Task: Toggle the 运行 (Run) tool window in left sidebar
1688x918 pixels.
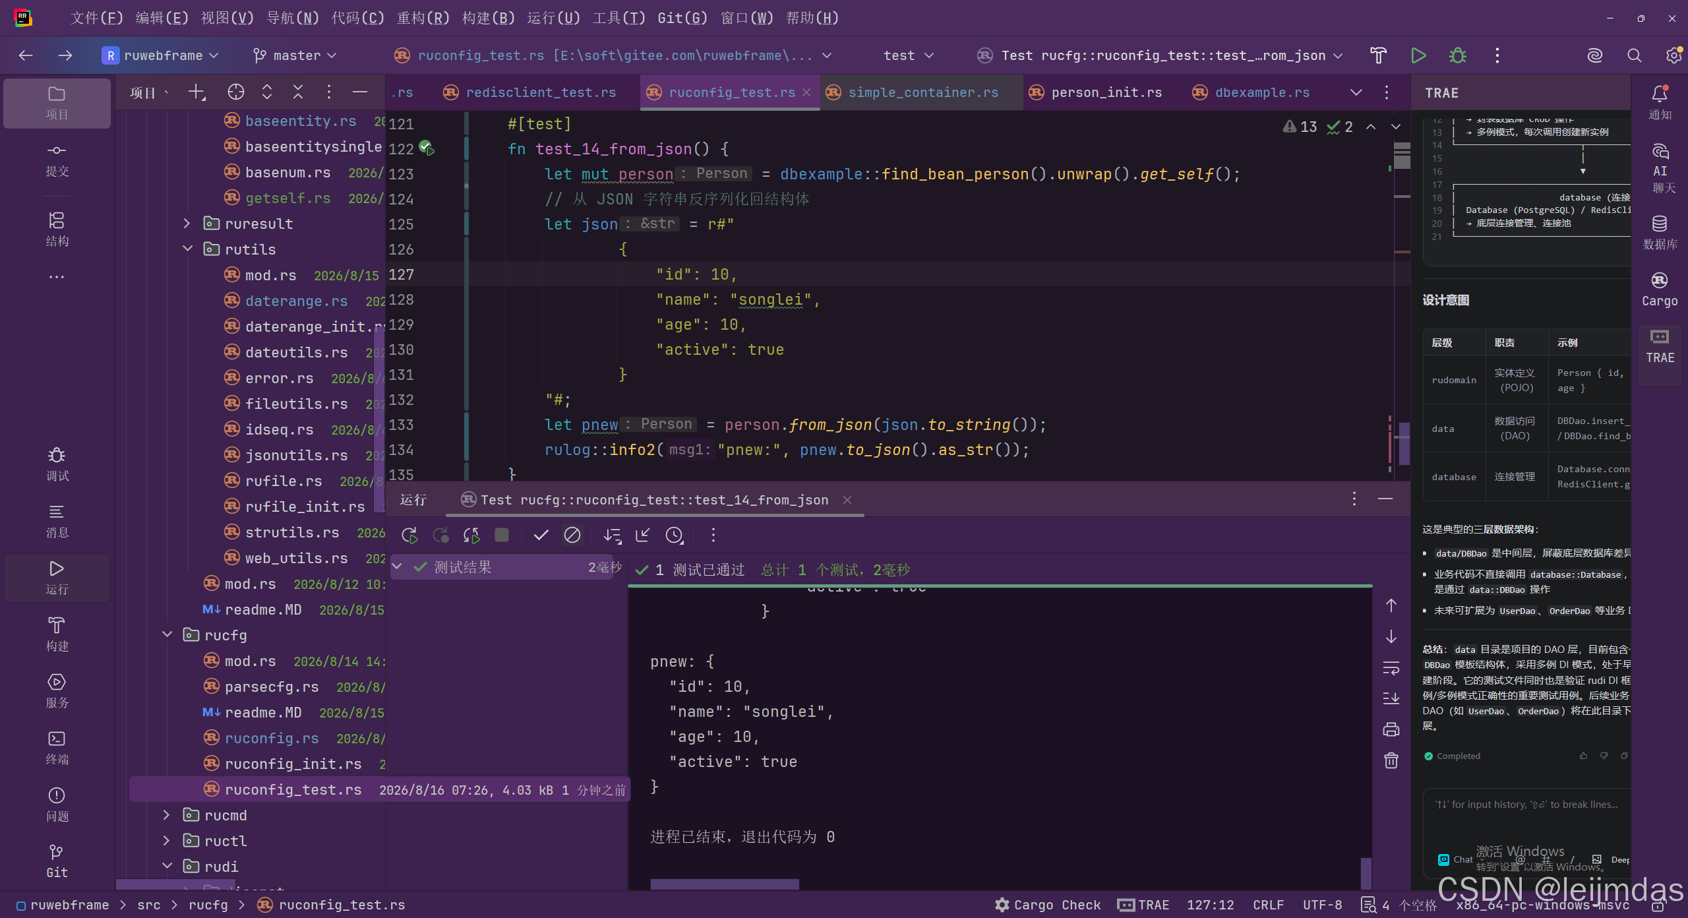Action: 57,578
